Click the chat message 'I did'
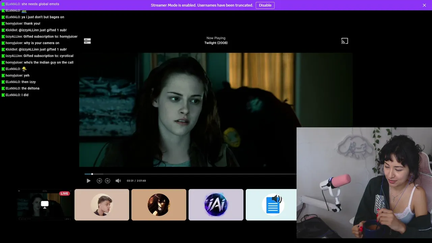Screen dimensions: 432x243 click(25, 95)
